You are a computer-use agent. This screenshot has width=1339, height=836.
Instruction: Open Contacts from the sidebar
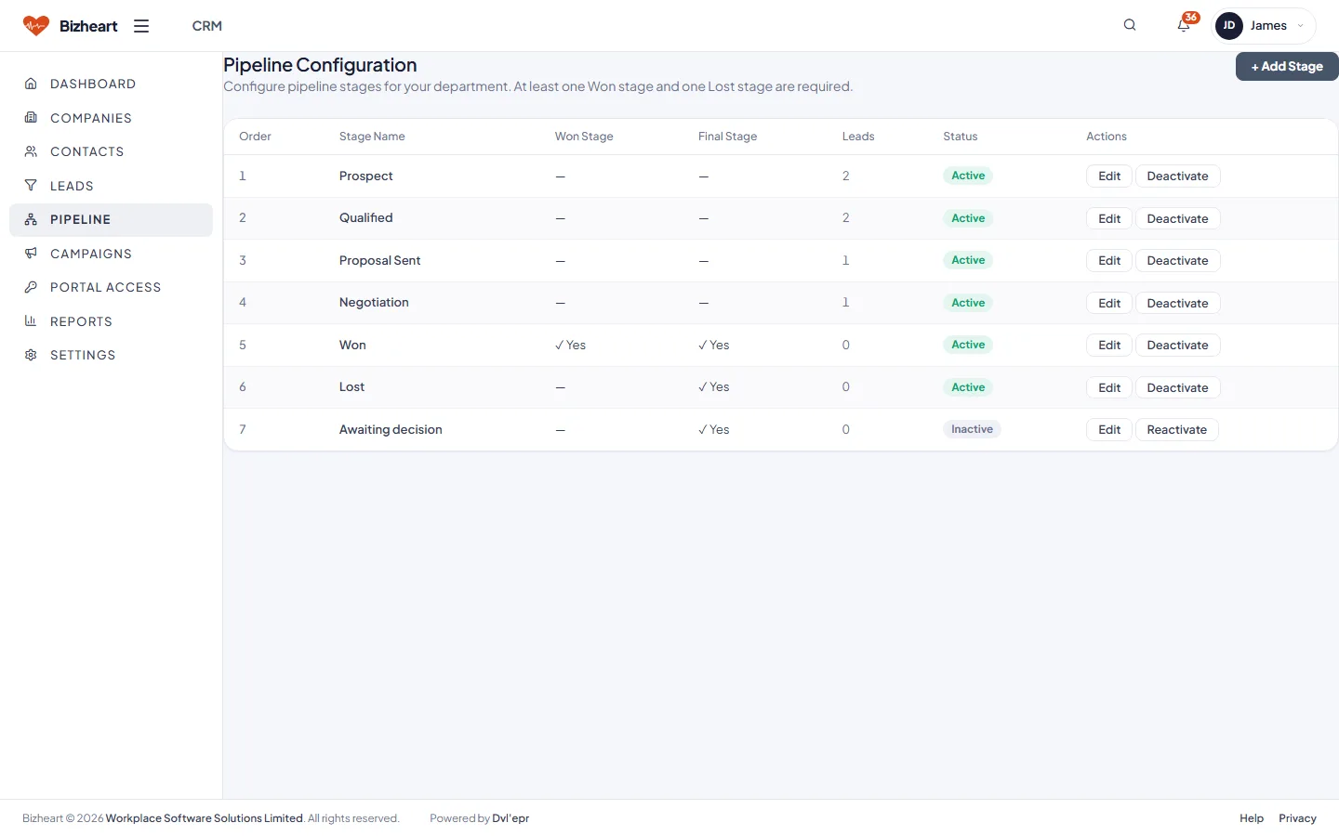tap(111, 151)
